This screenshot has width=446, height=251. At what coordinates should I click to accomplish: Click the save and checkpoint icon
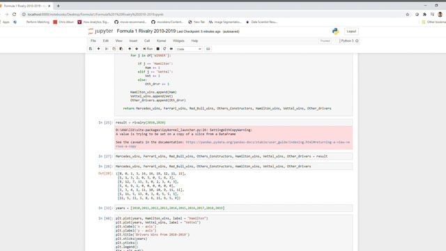(x=91, y=49)
